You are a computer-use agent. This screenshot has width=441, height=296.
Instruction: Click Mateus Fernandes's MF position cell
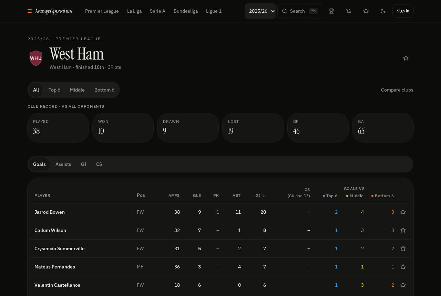click(x=140, y=267)
